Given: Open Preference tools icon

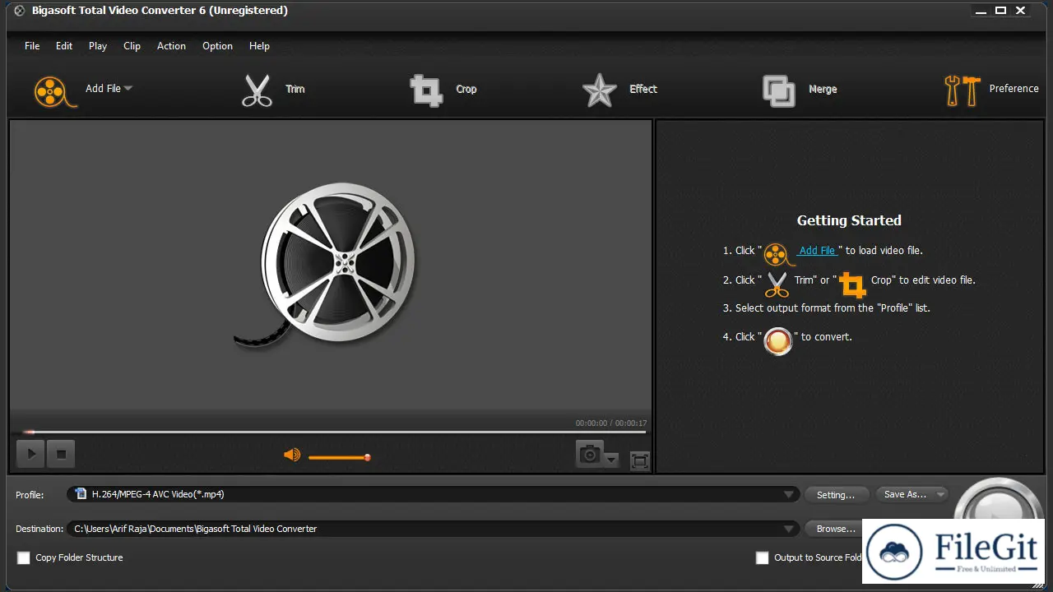Looking at the screenshot, I should click(x=962, y=90).
